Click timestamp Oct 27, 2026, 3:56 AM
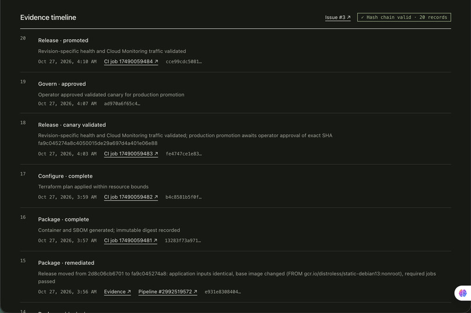This screenshot has width=471, height=313. 67,292
